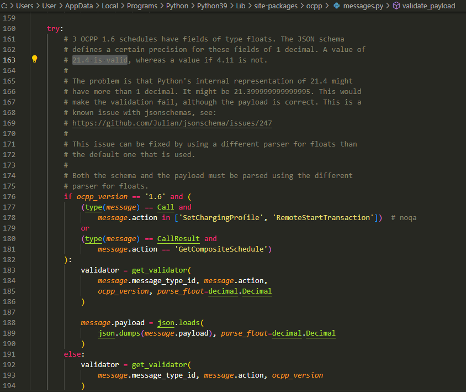Click 'decimal.Decimal' on line 185
466x392 pixels.
click(240, 291)
